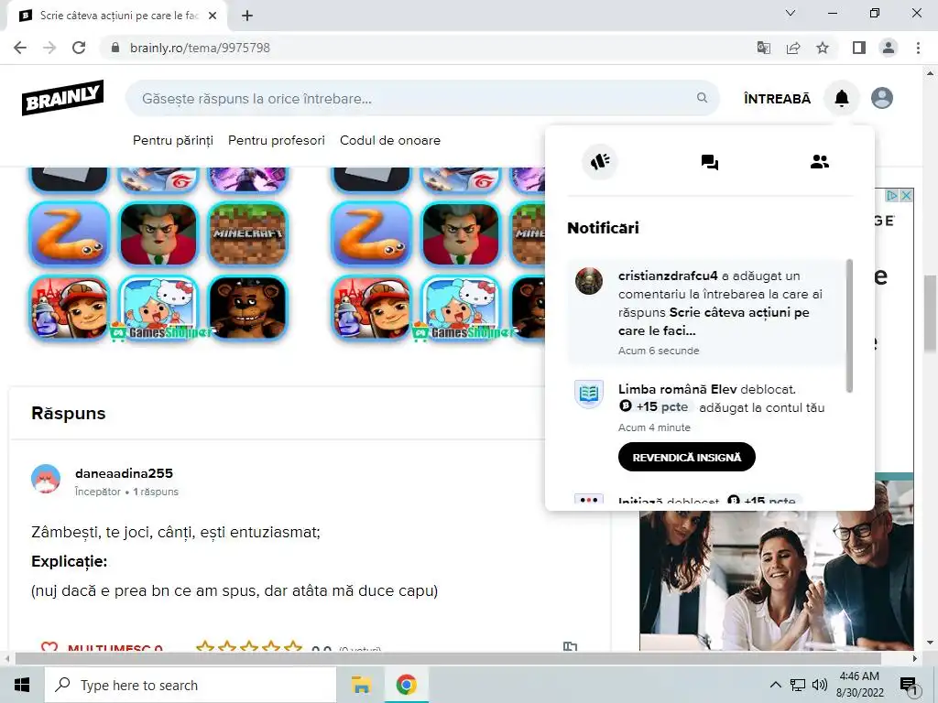This screenshot has width=938, height=703.
Task: Click the left orange snake game thumbnail
Action: tap(70, 234)
